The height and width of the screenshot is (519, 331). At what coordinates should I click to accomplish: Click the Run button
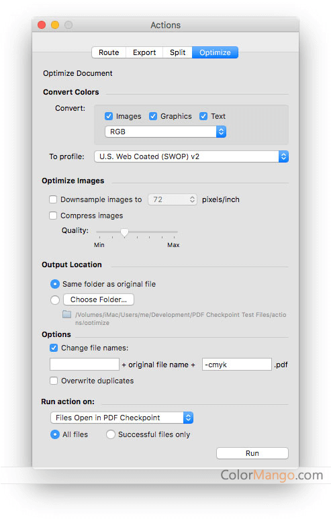tap(252, 453)
